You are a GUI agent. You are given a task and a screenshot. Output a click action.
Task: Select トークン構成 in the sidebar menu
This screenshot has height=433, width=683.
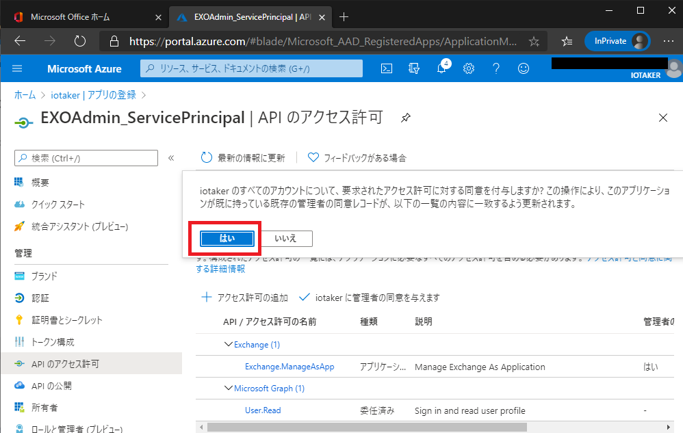(53, 342)
